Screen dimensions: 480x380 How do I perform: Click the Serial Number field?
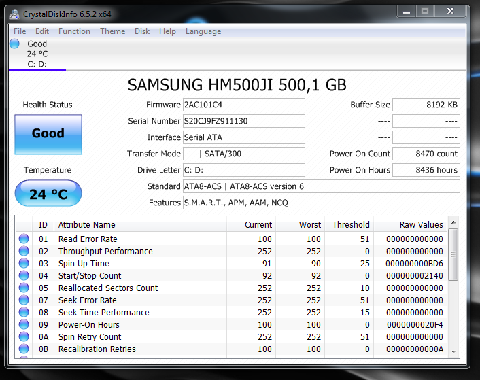tap(243, 121)
